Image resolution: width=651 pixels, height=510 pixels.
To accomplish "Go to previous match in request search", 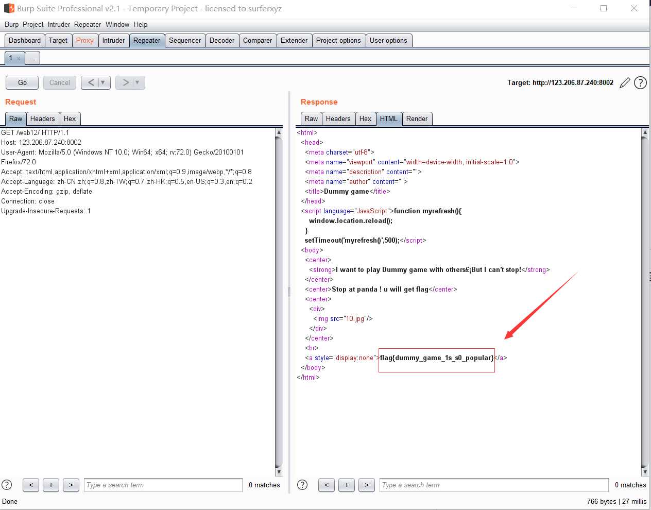I will coord(31,485).
